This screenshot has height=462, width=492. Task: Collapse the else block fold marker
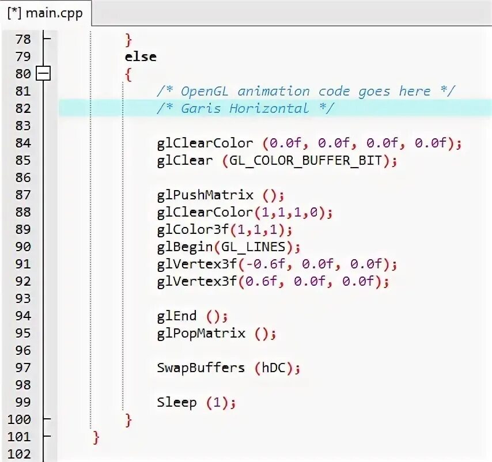[x=43, y=73]
